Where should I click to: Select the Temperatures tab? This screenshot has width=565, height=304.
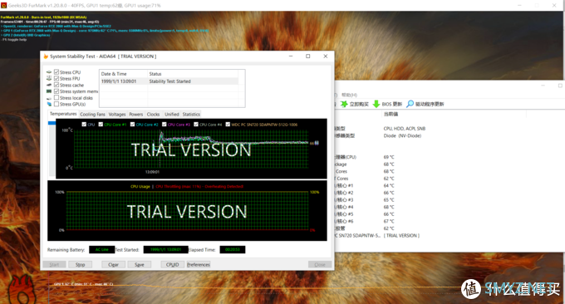pos(63,114)
